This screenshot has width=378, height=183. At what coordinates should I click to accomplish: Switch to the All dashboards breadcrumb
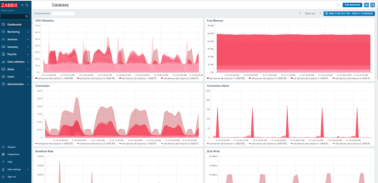pyautogui.click(x=42, y=13)
